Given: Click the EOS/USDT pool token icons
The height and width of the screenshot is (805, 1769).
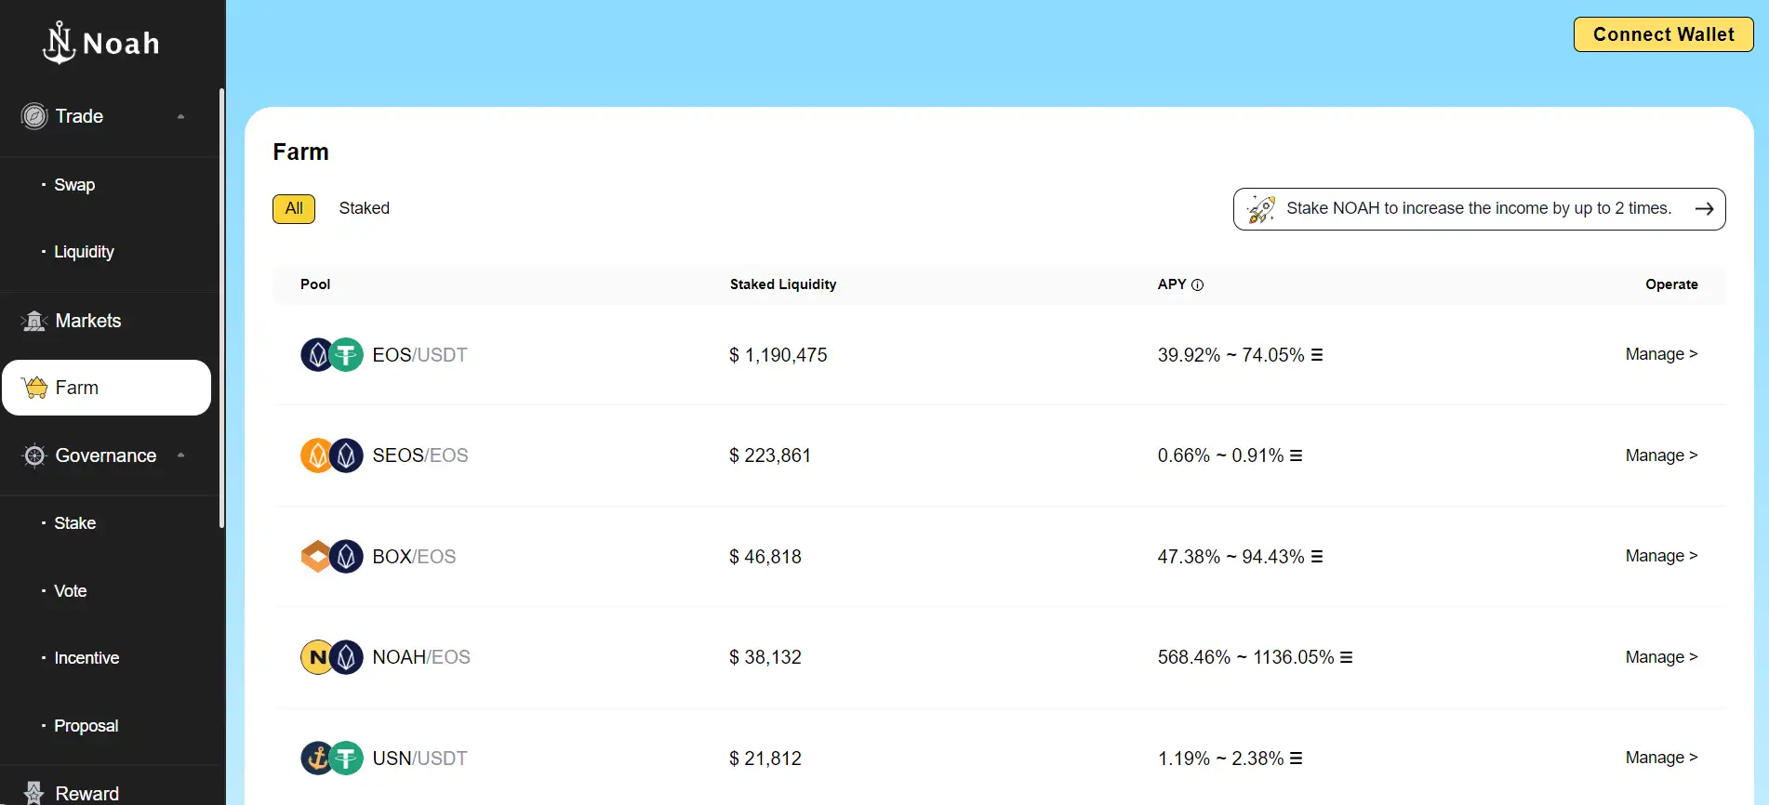Looking at the screenshot, I should tap(331, 355).
